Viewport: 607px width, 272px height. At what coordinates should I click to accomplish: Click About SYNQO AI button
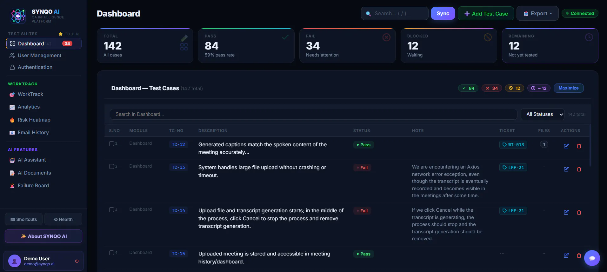(x=43, y=236)
